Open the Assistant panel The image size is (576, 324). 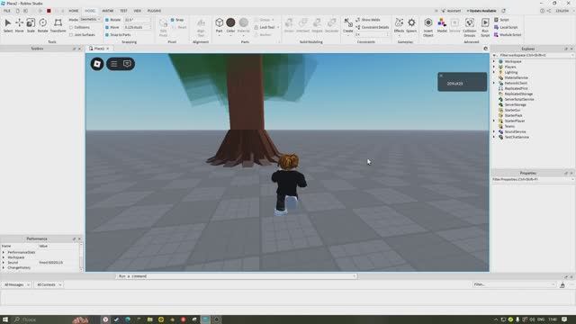pos(451,11)
